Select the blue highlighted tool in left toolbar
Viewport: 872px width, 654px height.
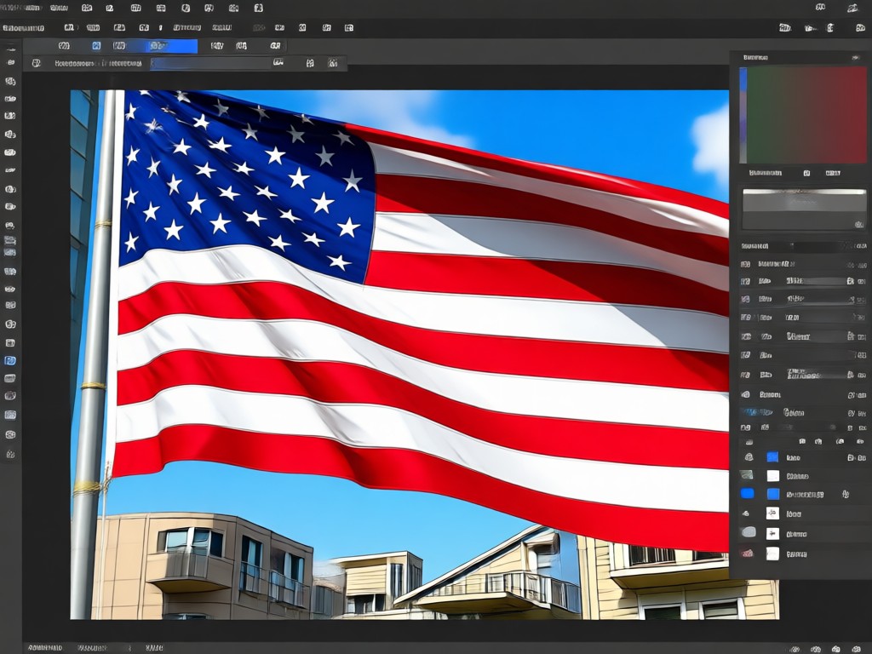[10, 360]
